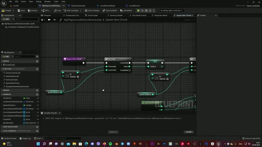Toggle visibility eye for ChunkSize variable
262x147 pixels.
coord(38,98)
